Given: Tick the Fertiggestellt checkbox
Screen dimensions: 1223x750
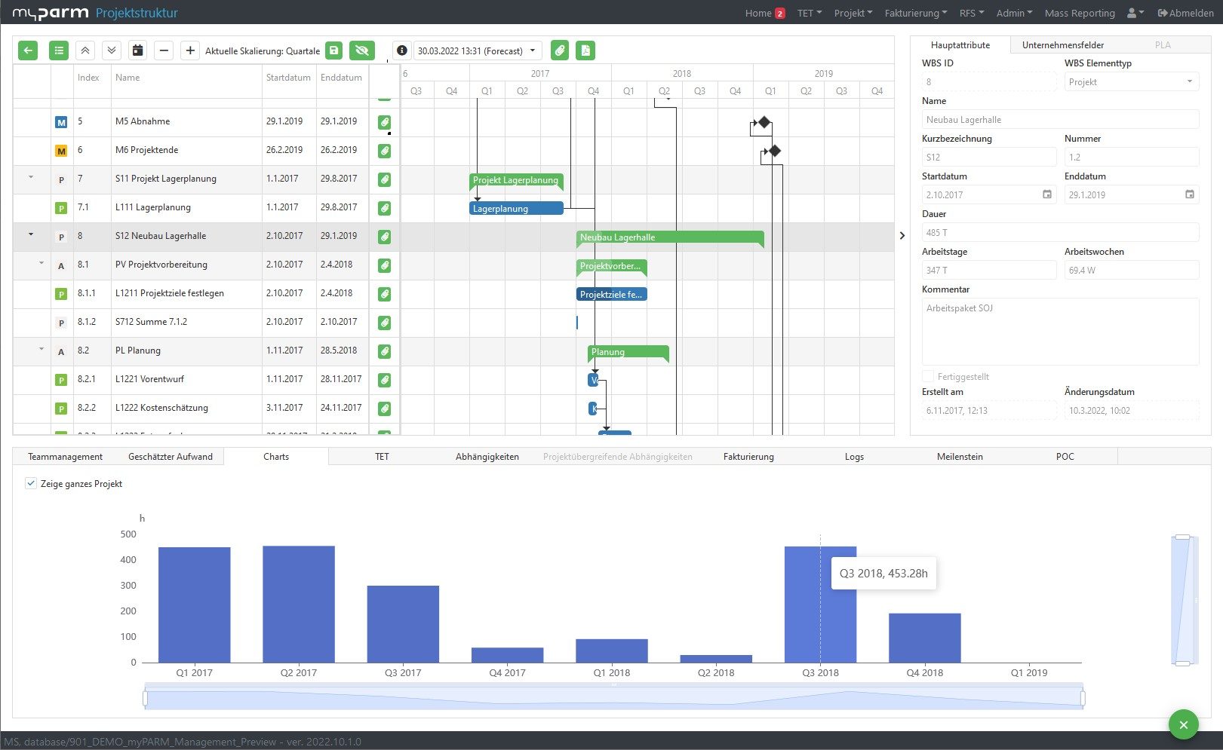Looking at the screenshot, I should tap(927, 376).
